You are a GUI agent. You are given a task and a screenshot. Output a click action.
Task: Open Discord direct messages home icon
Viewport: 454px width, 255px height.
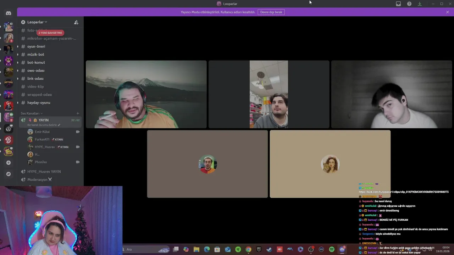point(9,13)
